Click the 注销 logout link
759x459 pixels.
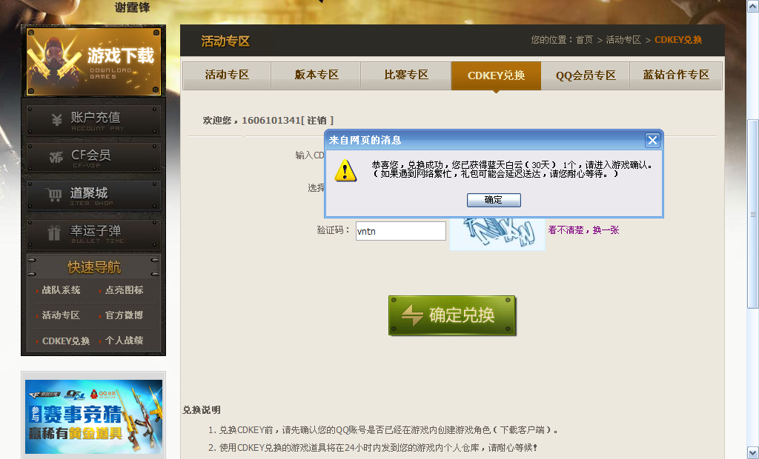tap(317, 121)
